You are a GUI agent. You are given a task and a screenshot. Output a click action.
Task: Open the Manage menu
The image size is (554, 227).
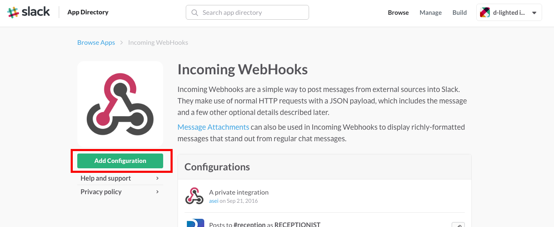point(430,13)
